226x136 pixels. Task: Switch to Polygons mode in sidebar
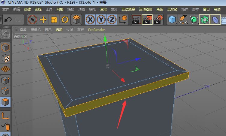tap(5, 102)
